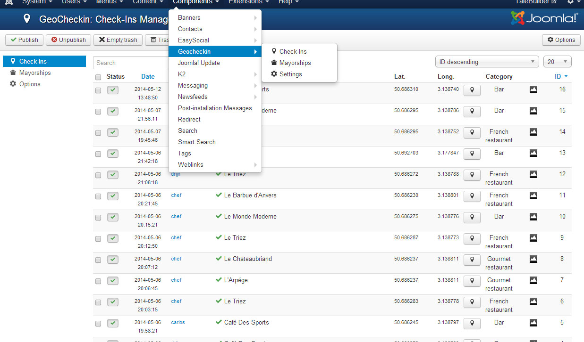The height and width of the screenshot is (342, 584).
Task: Expand the Weblinks submenu
Action: coord(215,165)
